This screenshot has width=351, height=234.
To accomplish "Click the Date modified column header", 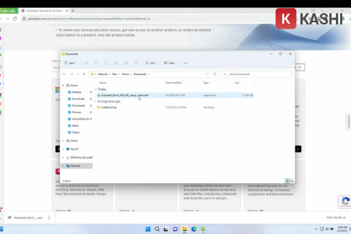I will [174, 83].
